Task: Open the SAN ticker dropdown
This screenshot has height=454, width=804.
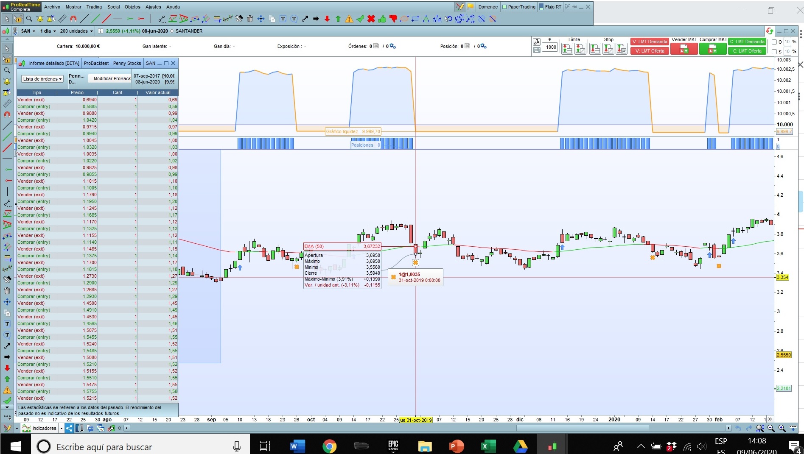Action: click(x=28, y=31)
